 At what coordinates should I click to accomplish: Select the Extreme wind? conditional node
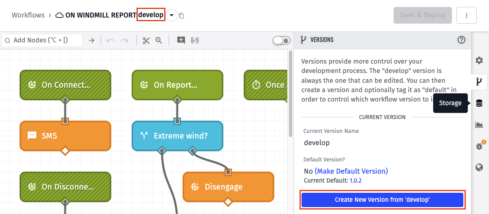[x=177, y=136]
